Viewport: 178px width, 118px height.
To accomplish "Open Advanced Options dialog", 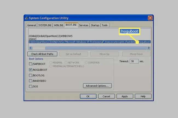I will (x=97, y=86).
